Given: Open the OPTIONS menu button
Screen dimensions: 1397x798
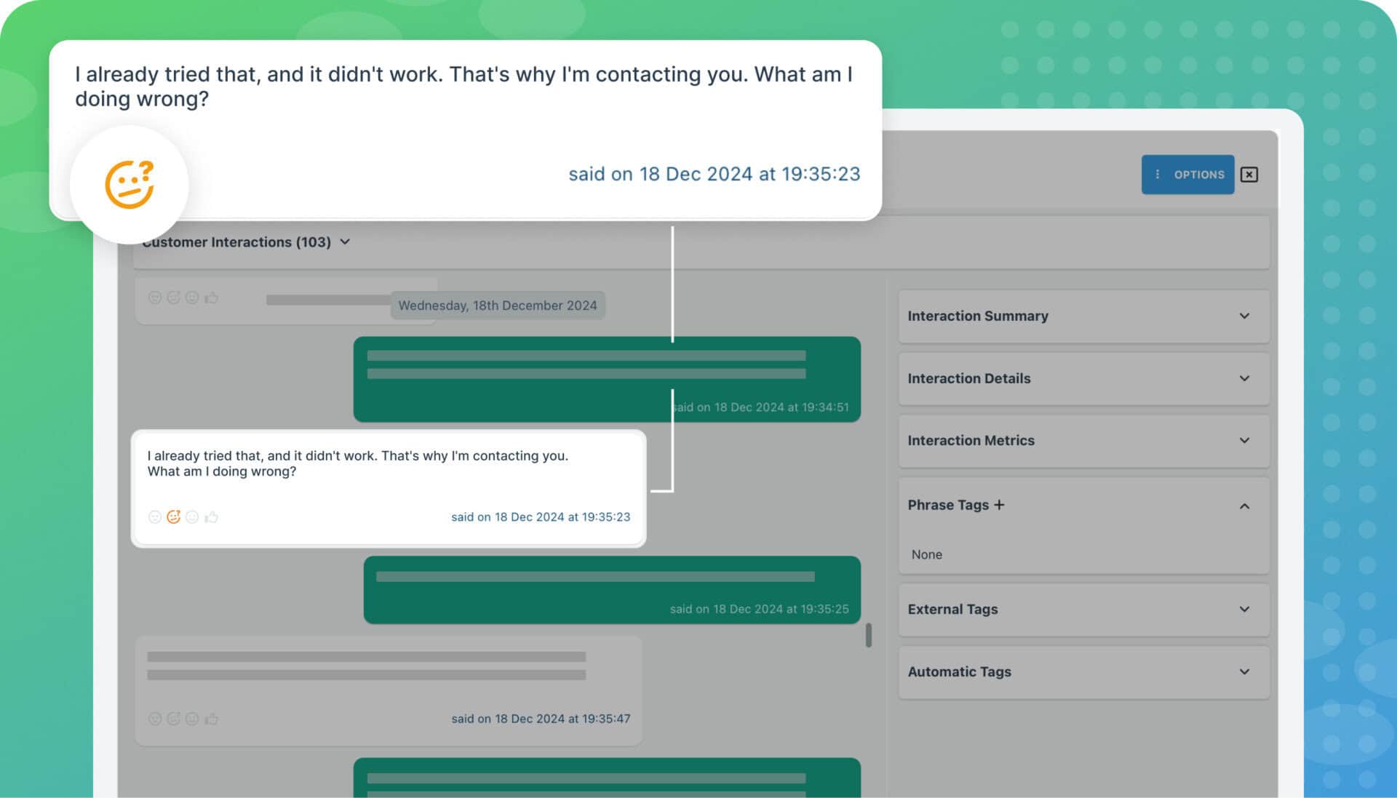Looking at the screenshot, I should pyautogui.click(x=1188, y=174).
